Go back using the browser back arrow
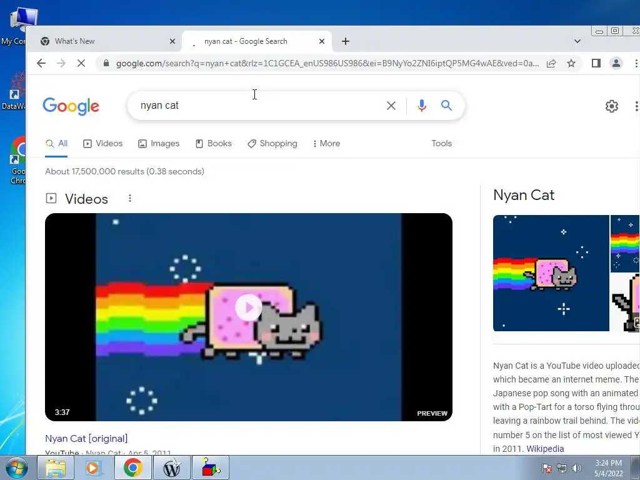This screenshot has width=640, height=480. pyautogui.click(x=41, y=63)
